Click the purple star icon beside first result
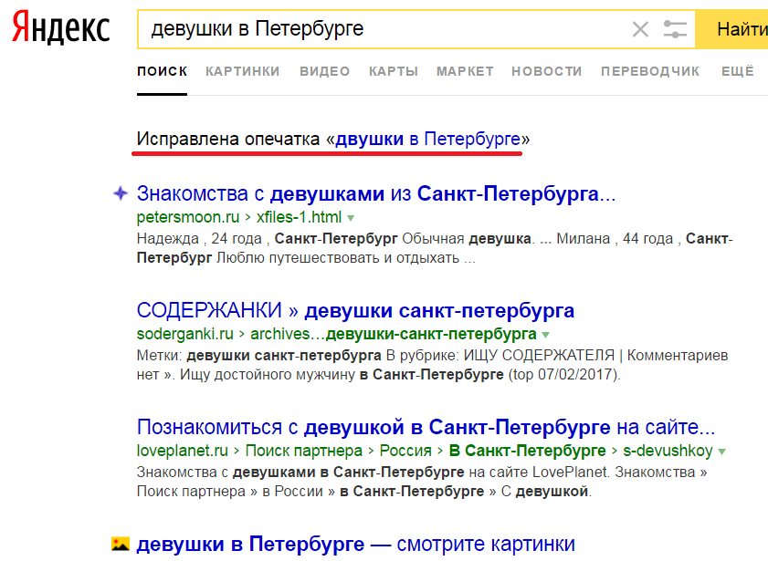This screenshot has width=768, height=561. (119, 193)
